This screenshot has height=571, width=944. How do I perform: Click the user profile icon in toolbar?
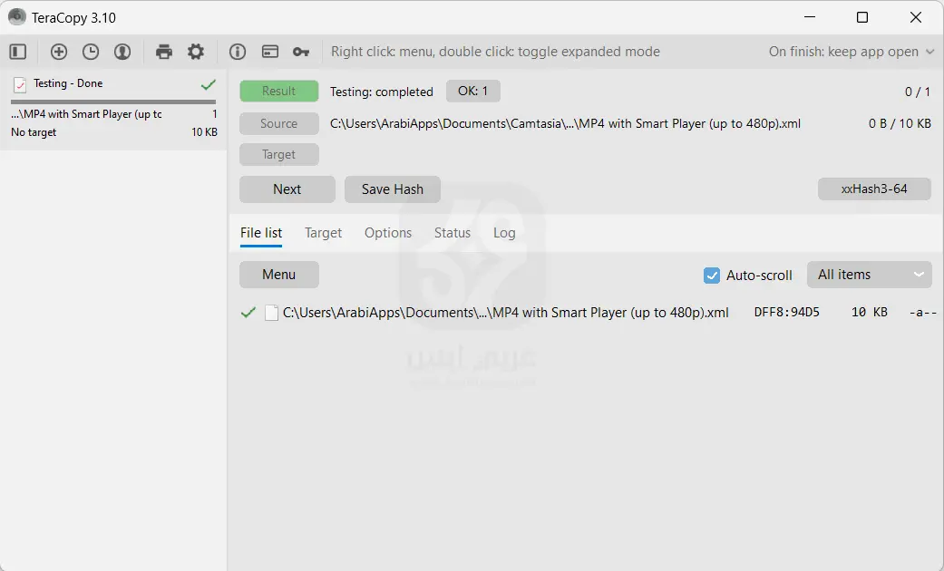[122, 52]
